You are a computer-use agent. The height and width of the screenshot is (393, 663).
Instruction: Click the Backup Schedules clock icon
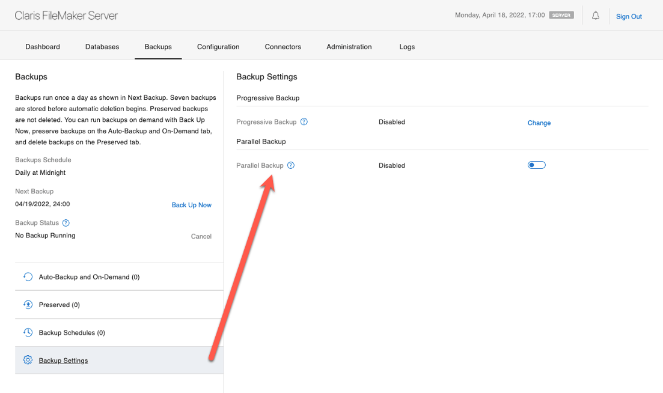click(x=28, y=332)
